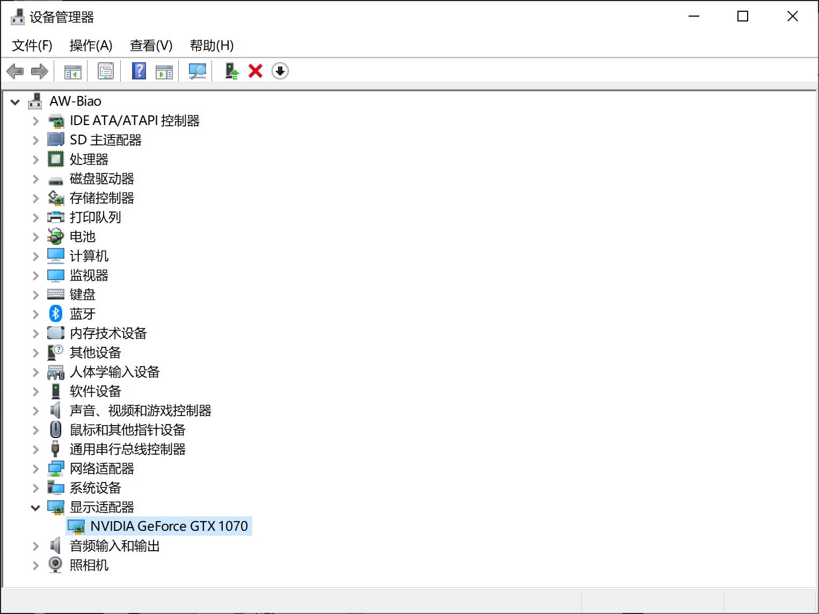This screenshot has height=614, width=819.
Task: Click the 处理器 processor chip icon
Action: click(x=56, y=159)
